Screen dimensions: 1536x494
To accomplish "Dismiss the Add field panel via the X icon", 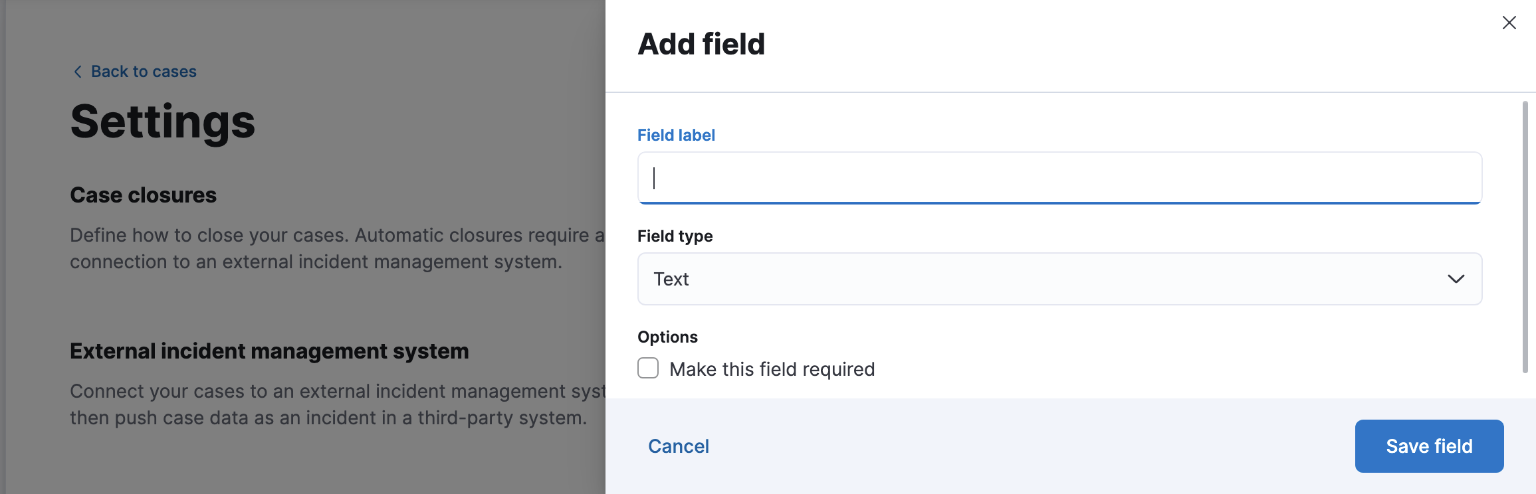I will coord(1509,22).
